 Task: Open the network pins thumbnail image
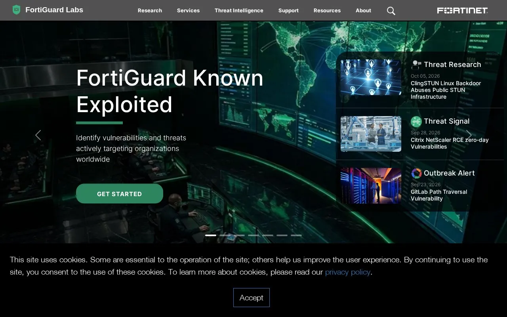click(x=371, y=77)
